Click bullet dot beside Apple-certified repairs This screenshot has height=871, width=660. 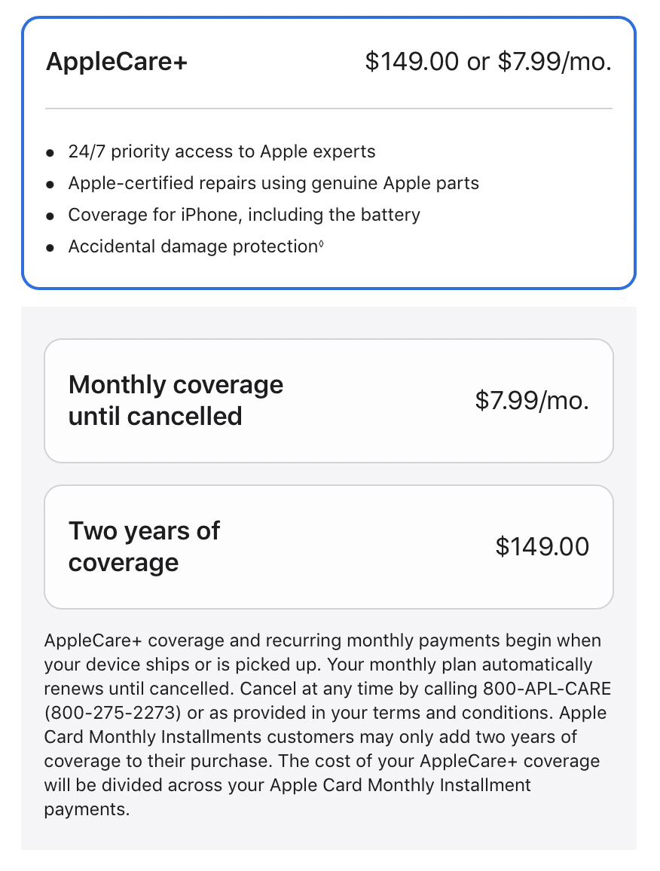click(50, 185)
